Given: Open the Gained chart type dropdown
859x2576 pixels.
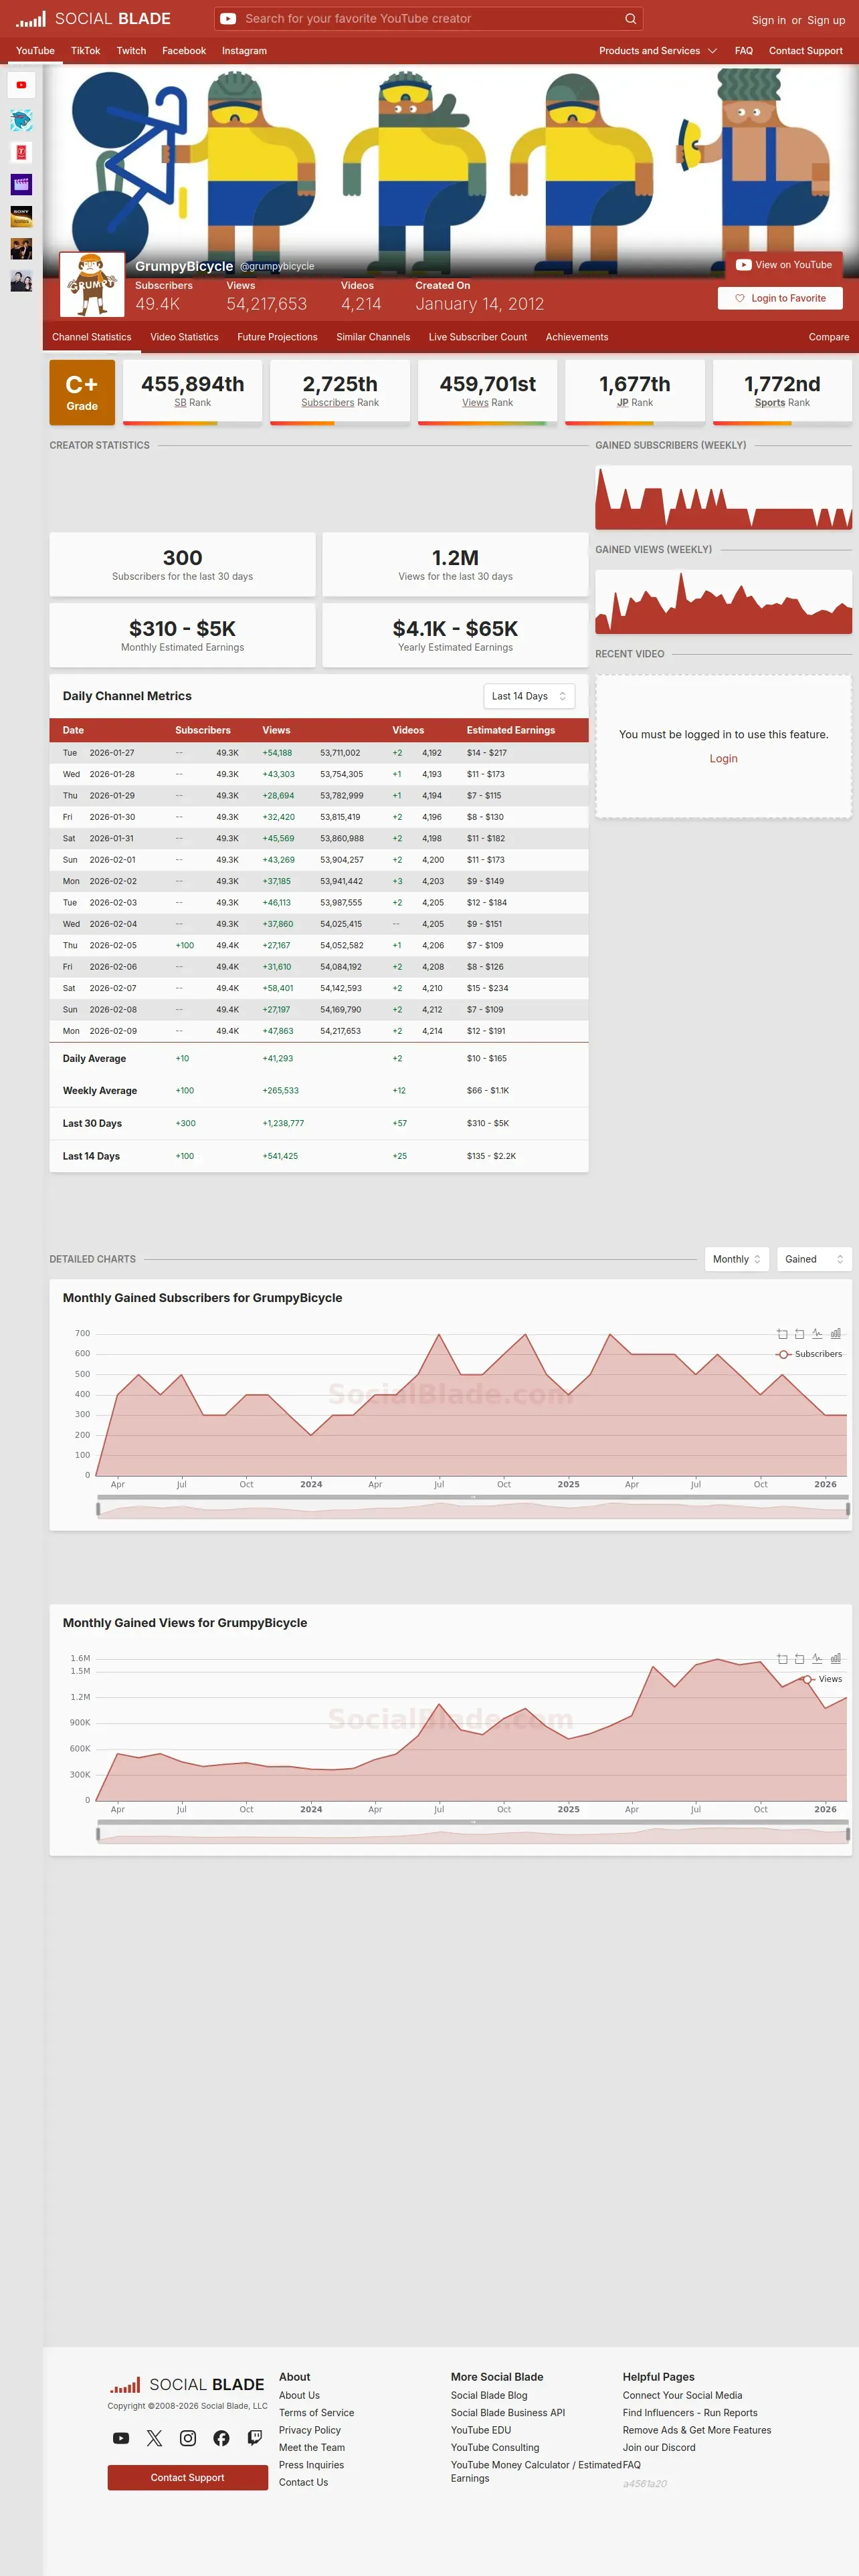Looking at the screenshot, I should click(x=814, y=1259).
